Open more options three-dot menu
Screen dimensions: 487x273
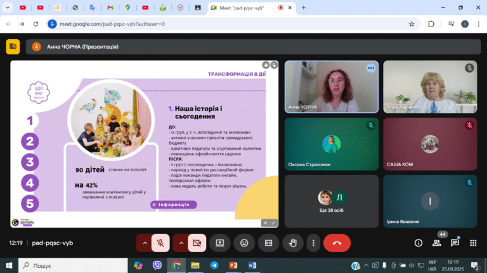pyautogui.click(x=313, y=243)
